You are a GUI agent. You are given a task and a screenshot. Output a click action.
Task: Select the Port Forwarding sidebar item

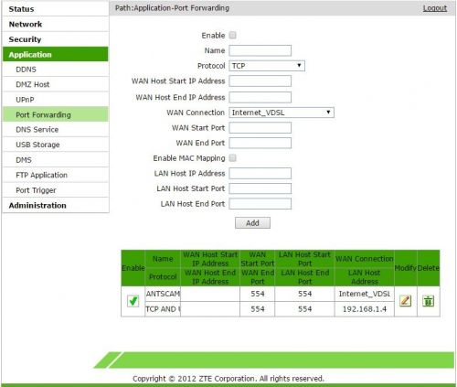[56, 114]
